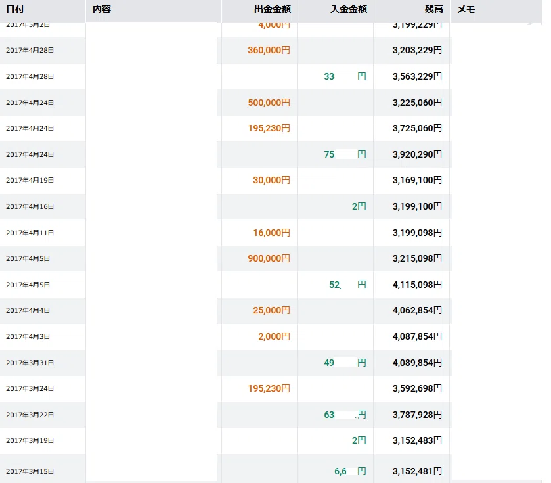Select the balance 4,087,854円
Image resolution: width=551 pixels, height=483 pixels.
[417, 336]
